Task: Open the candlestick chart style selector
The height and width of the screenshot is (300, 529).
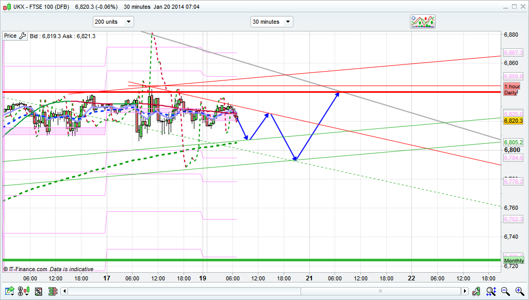Action: (23, 291)
